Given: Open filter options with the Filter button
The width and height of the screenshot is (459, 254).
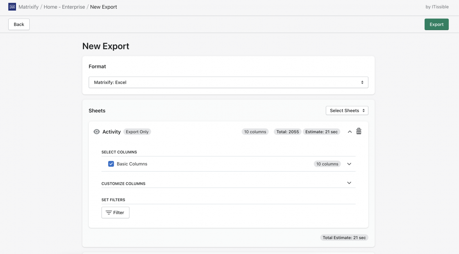Looking at the screenshot, I should [x=115, y=212].
